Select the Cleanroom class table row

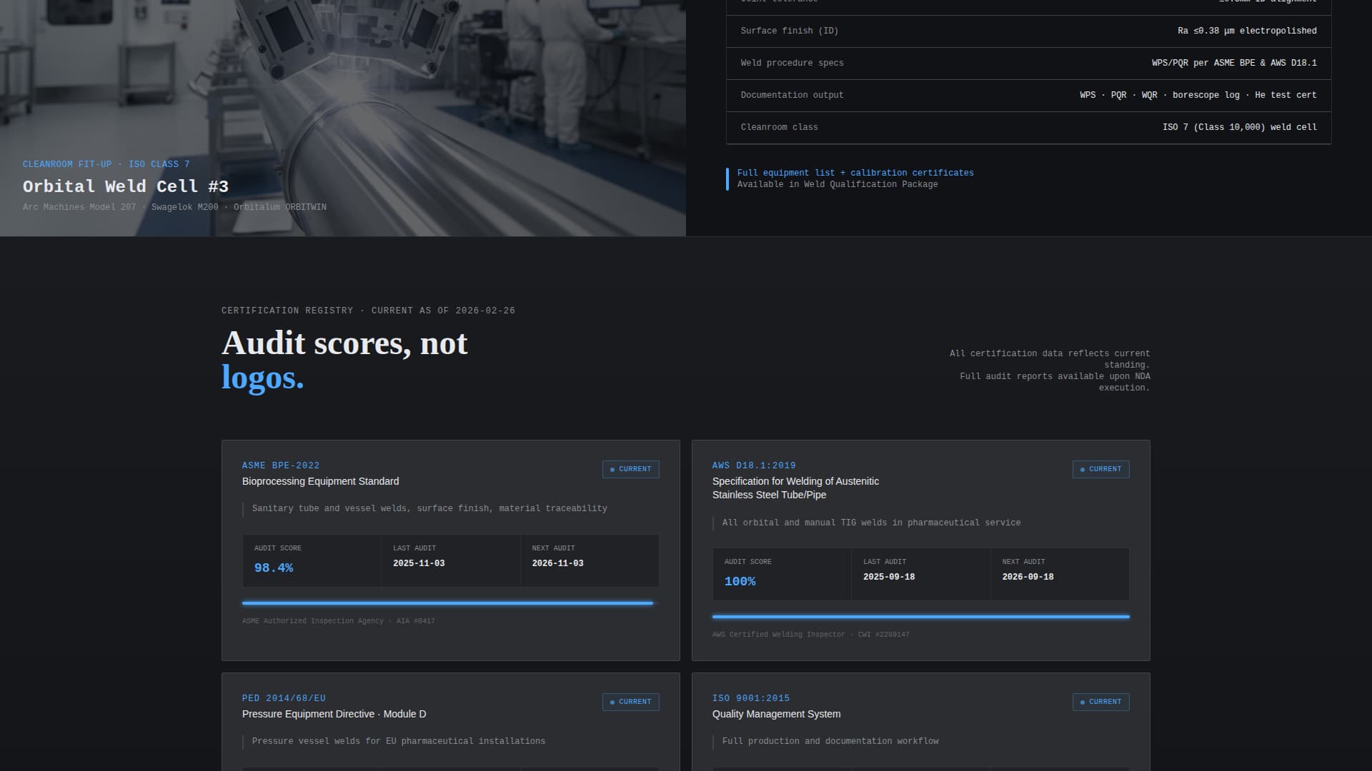pos(1029,127)
